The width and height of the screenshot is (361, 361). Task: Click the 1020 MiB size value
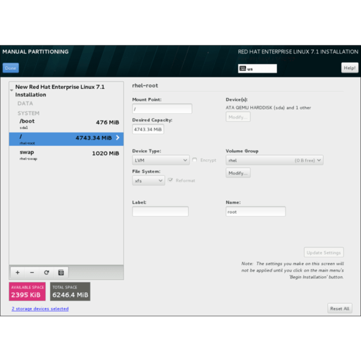pos(106,153)
